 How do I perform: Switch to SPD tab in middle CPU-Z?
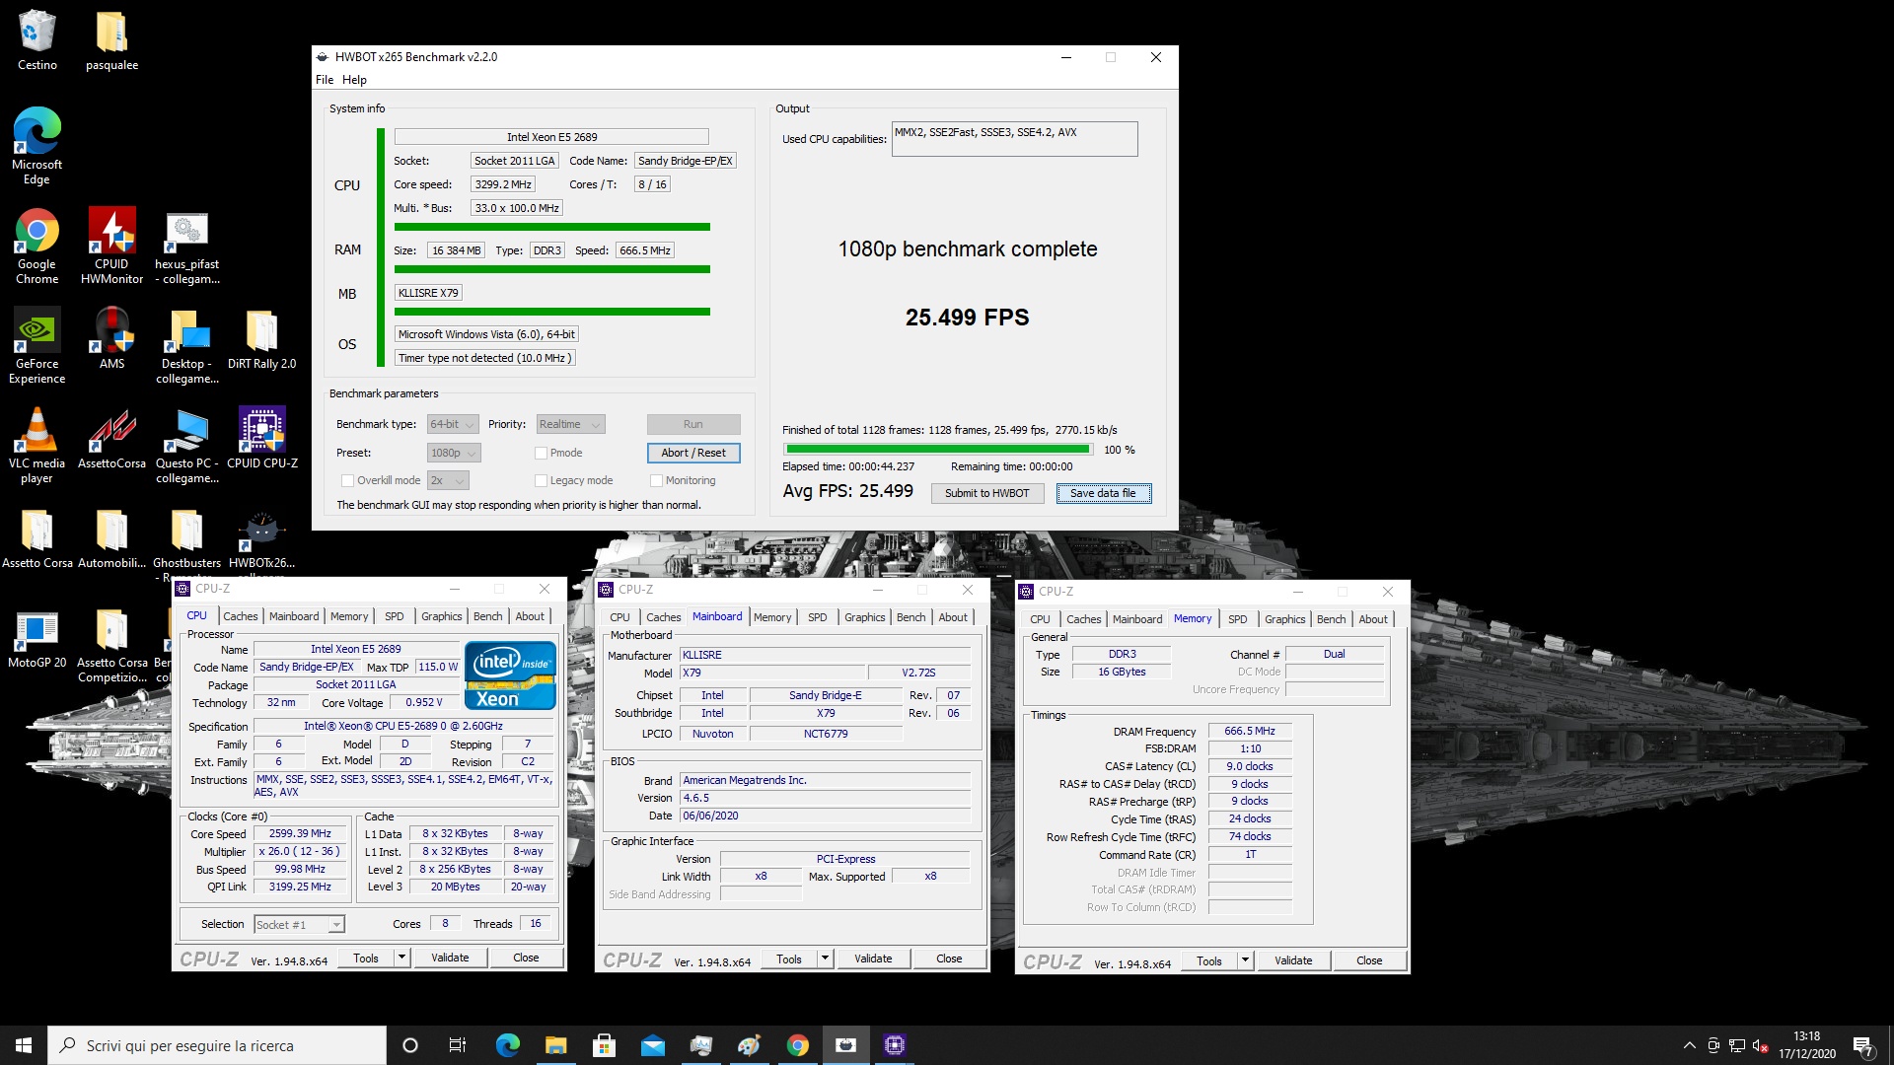(x=817, y=617)
